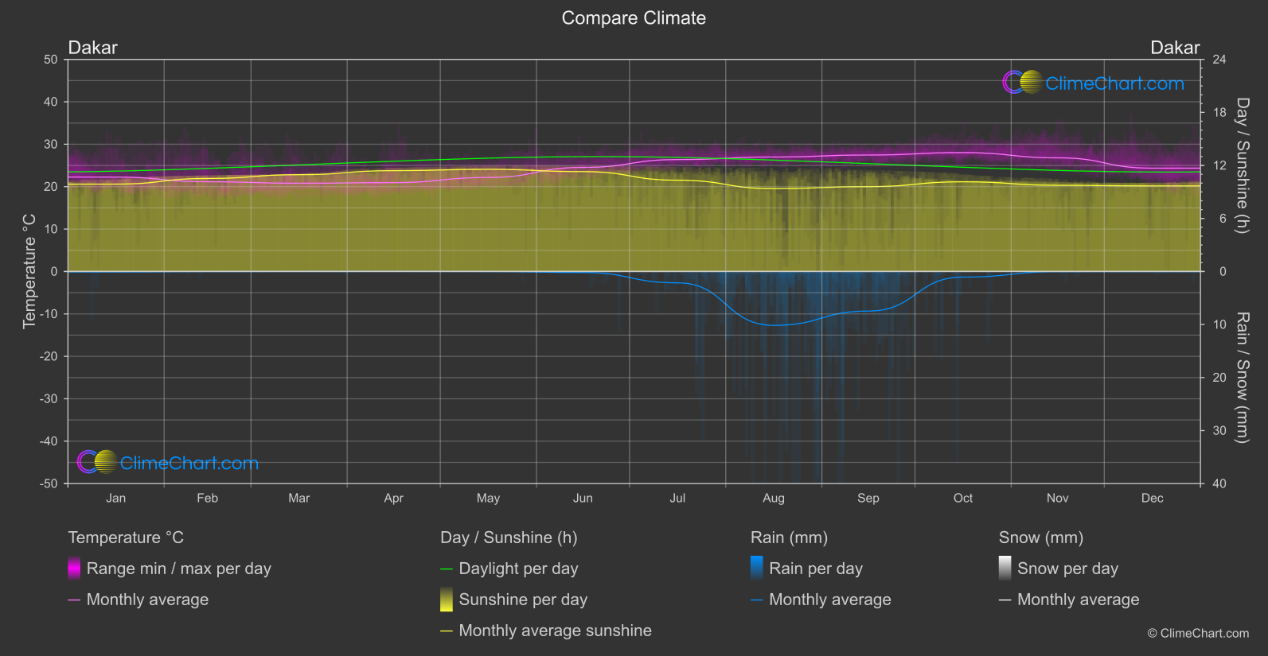Click the ClimeChart logo icon at bottom left

(97, 462)
